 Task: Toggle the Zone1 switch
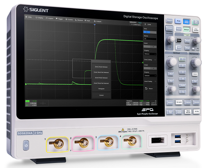150,47
